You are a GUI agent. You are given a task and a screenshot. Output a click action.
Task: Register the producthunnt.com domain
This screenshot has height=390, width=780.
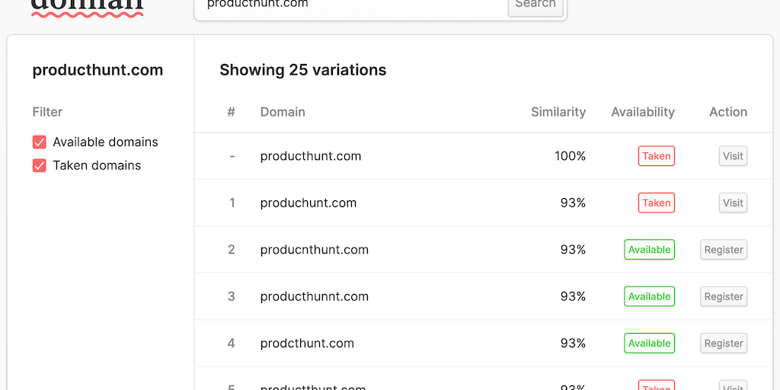point(723,297)
